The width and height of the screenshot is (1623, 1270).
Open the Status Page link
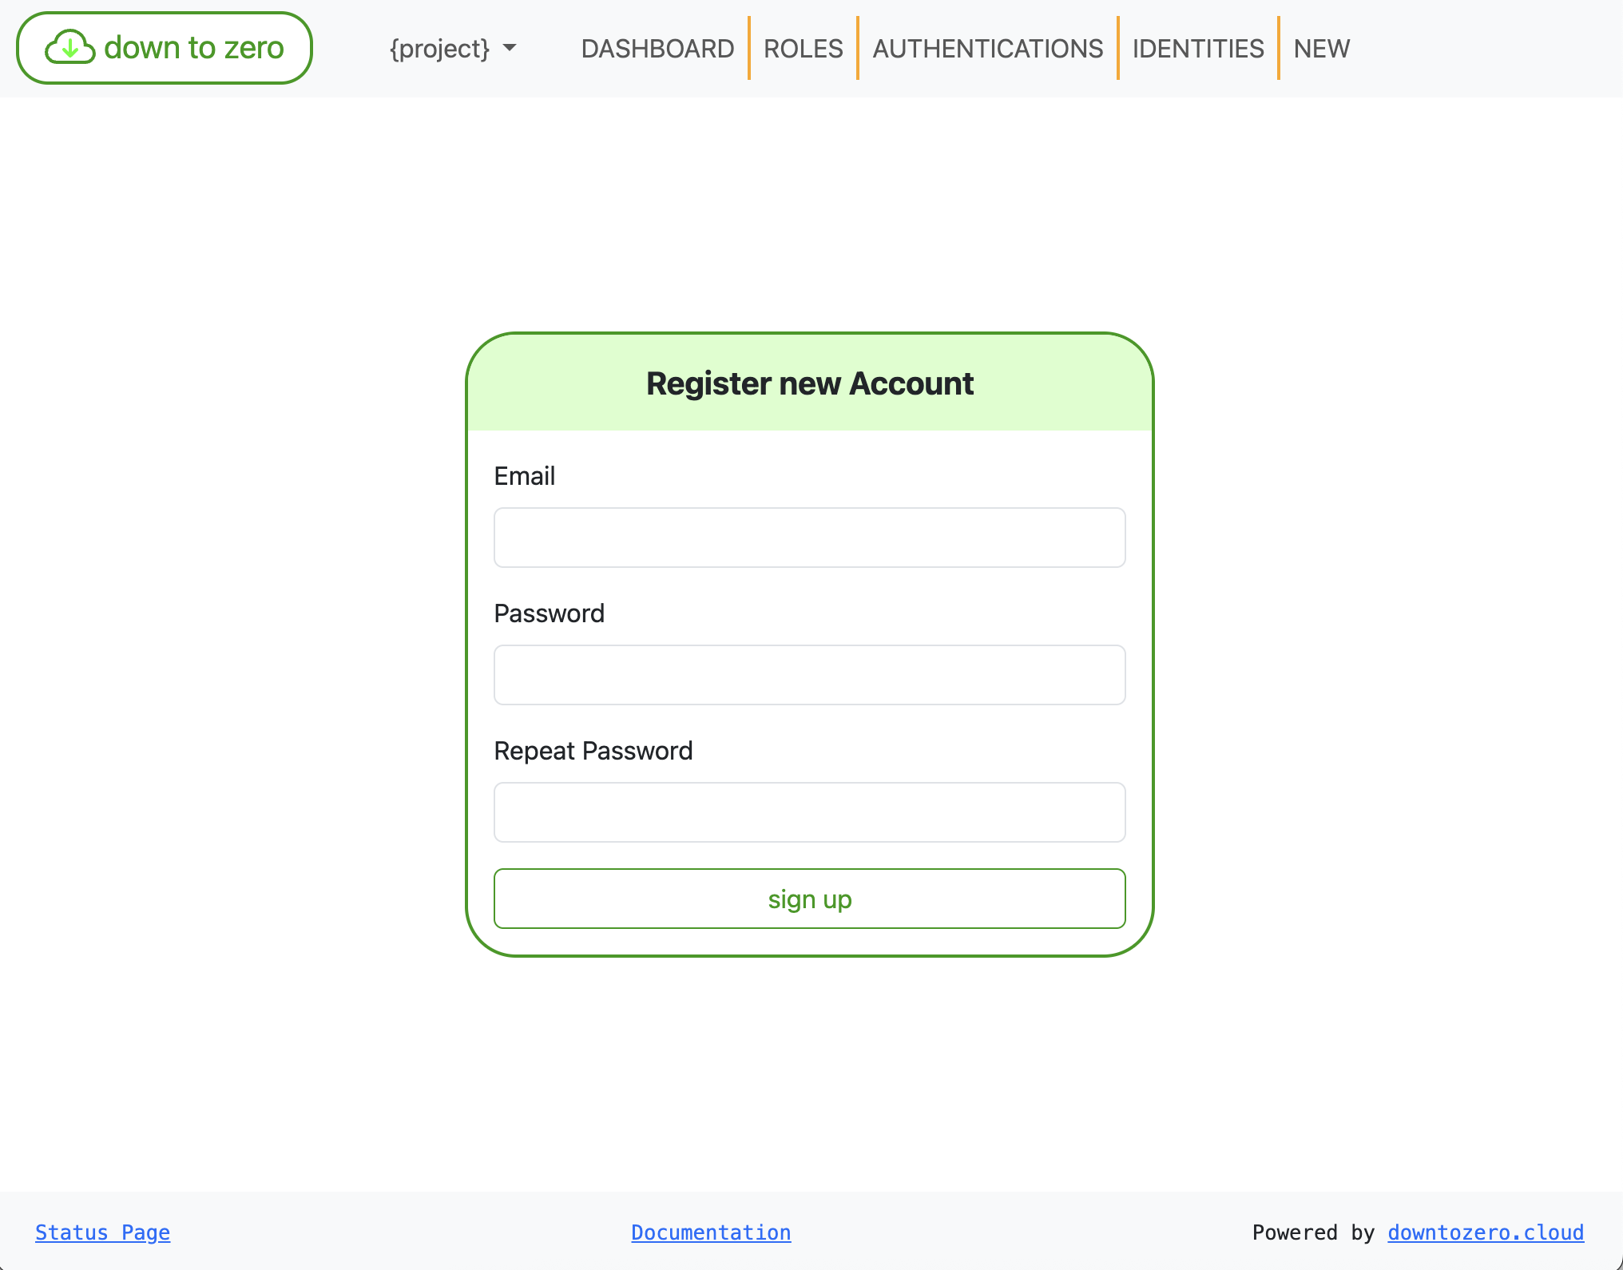click(102, 1232)
